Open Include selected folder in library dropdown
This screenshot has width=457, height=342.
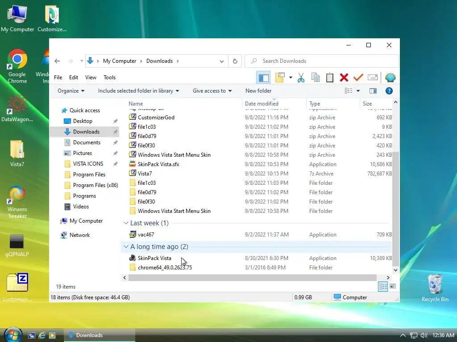[x=138, y=91]
